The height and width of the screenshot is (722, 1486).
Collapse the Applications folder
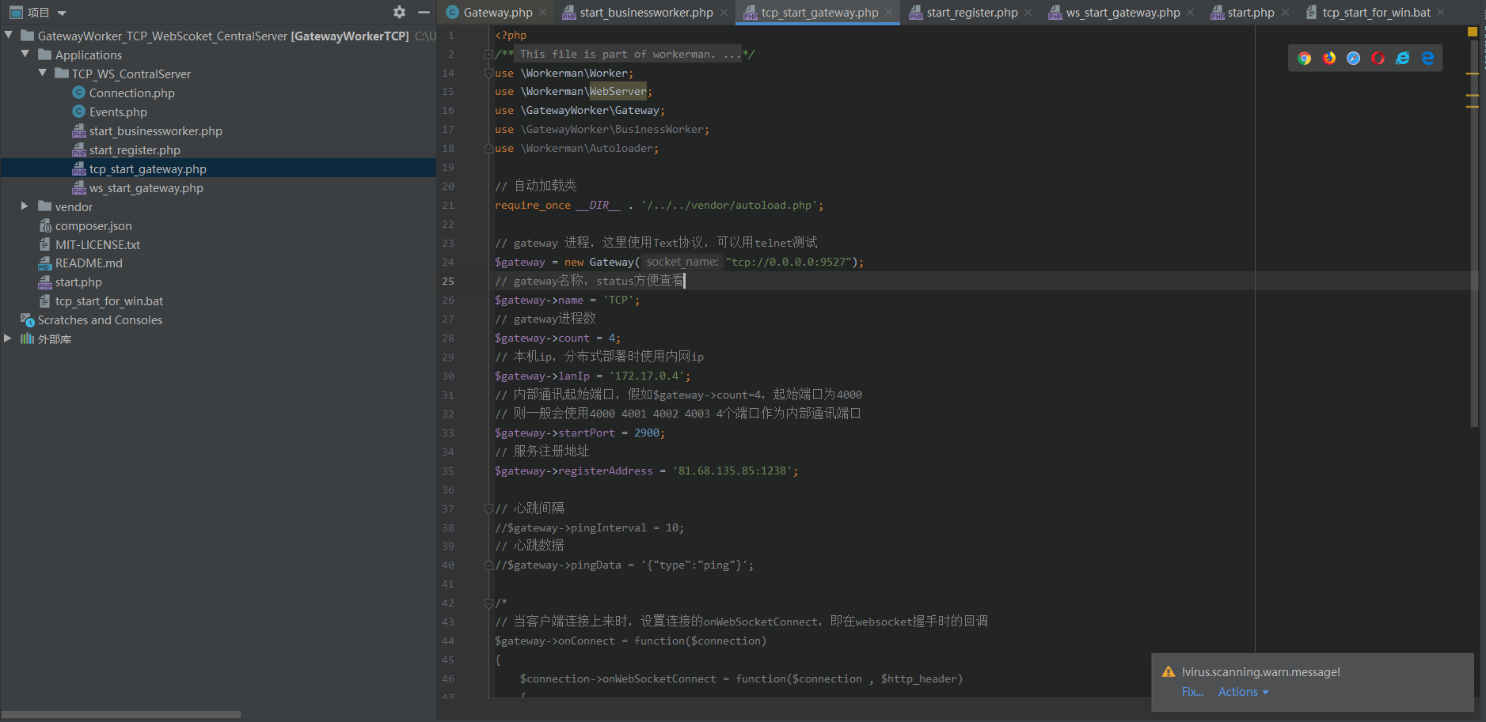tap(25, 55)
